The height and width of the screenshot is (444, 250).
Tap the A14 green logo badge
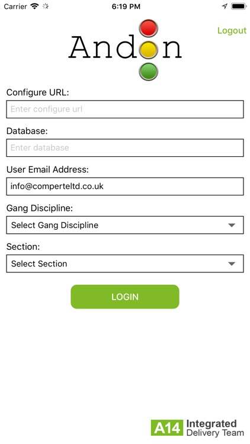pos(167,427)
